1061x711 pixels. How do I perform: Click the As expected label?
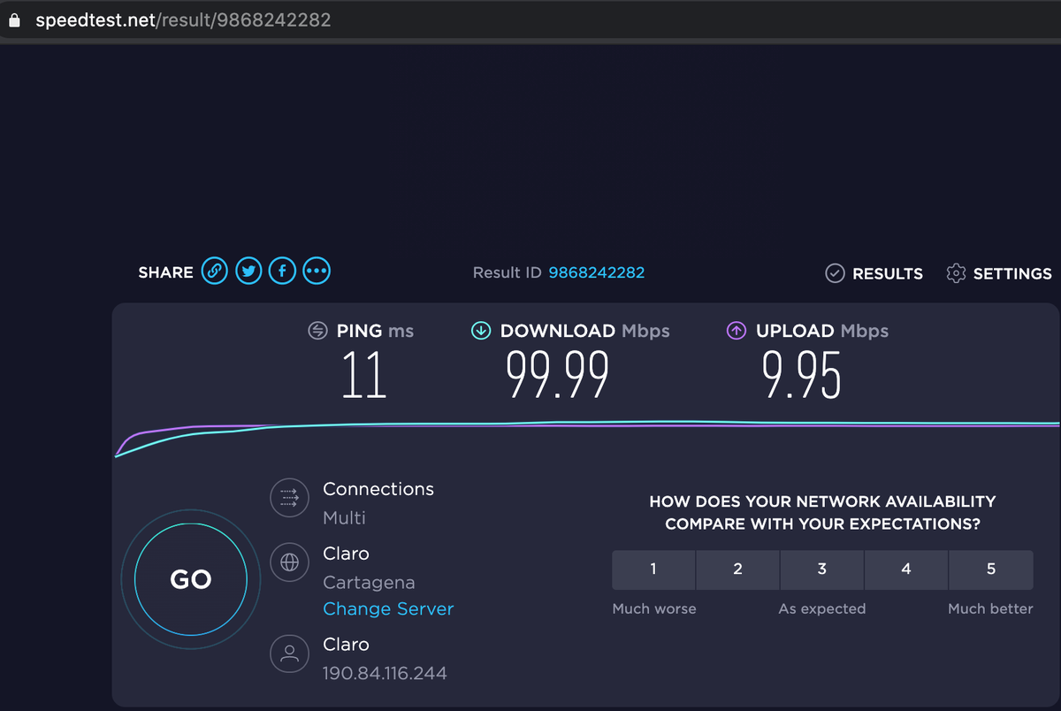(x=822, y=609)
